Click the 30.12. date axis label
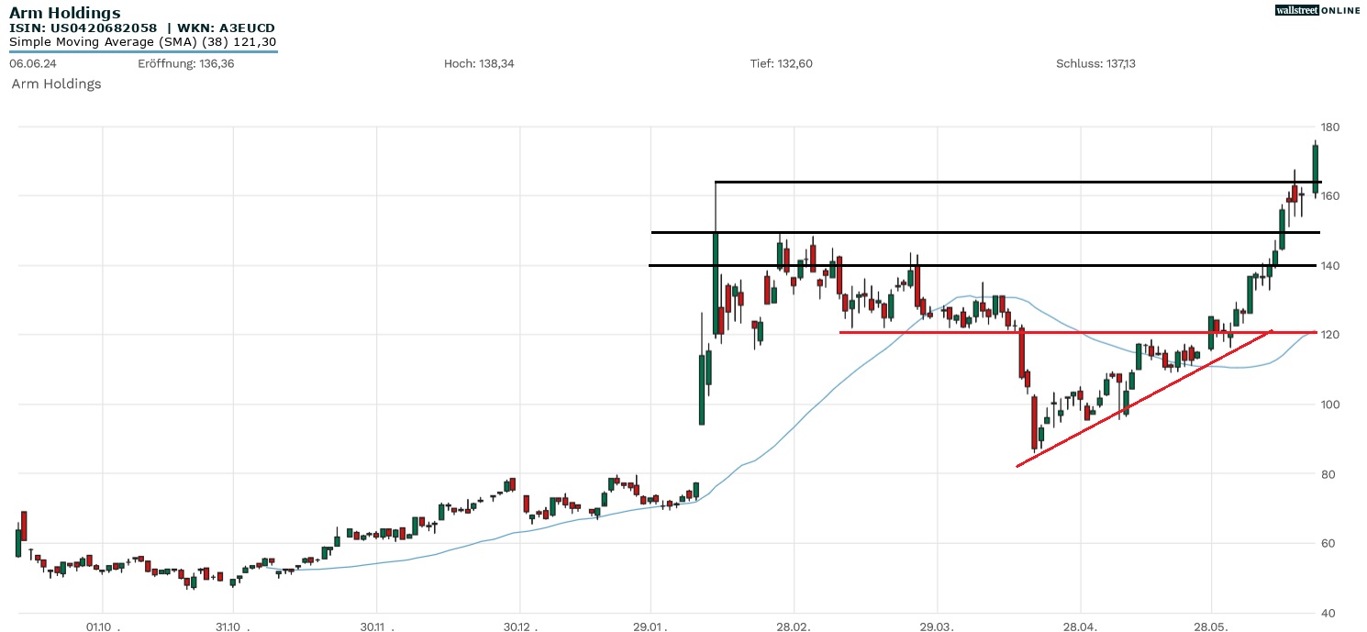 coord(519,627)
